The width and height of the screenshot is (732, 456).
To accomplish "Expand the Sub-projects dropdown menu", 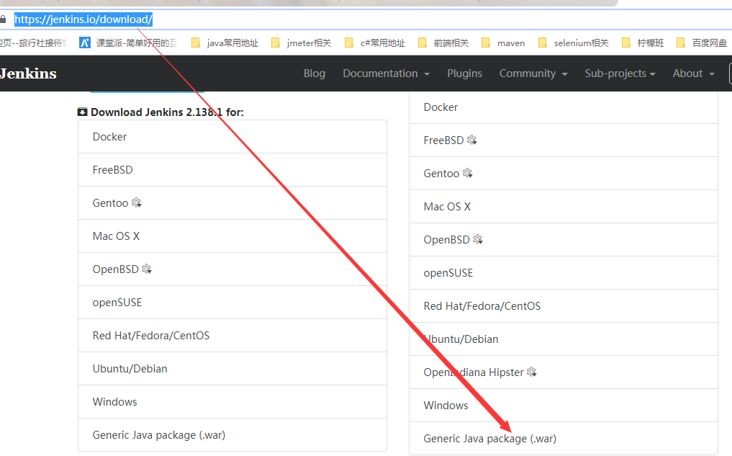I will coord(620,73).
